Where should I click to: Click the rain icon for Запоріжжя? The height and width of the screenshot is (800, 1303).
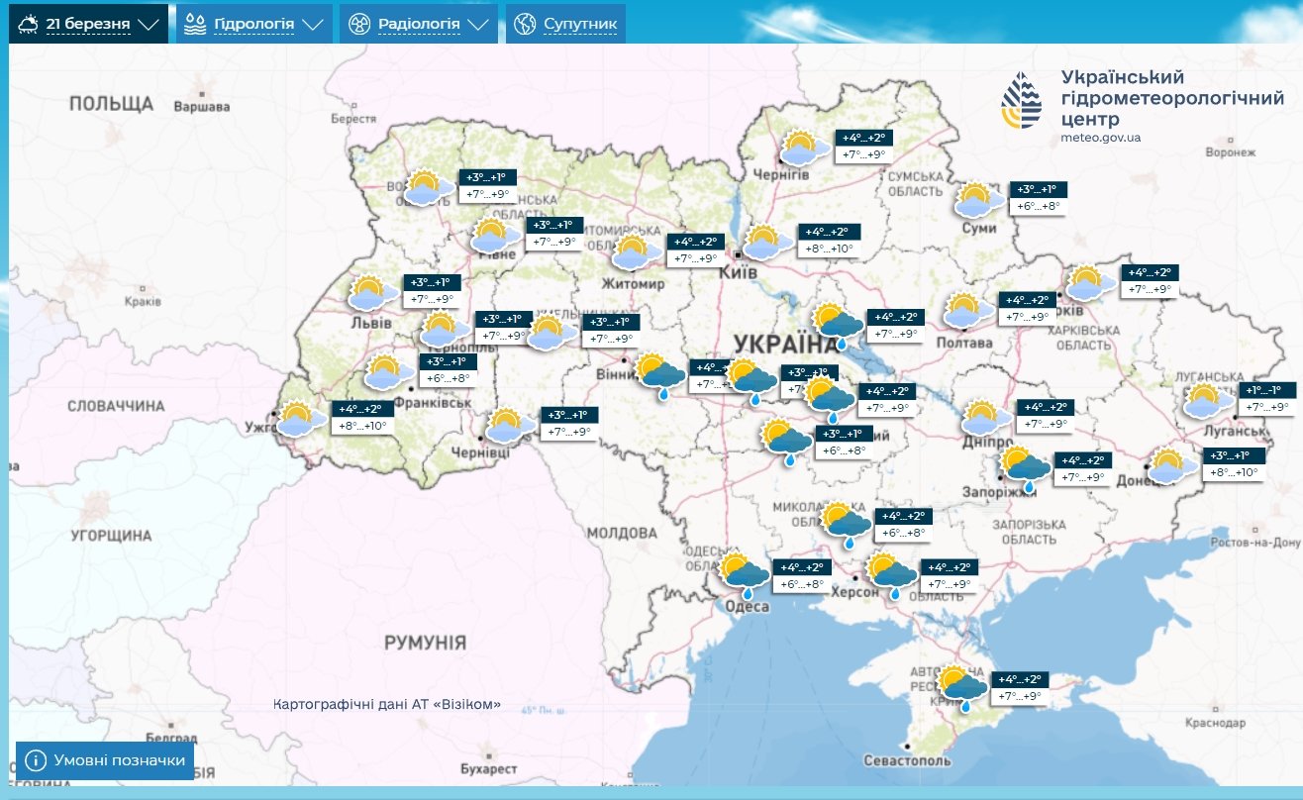click(x=1025, y=469)
